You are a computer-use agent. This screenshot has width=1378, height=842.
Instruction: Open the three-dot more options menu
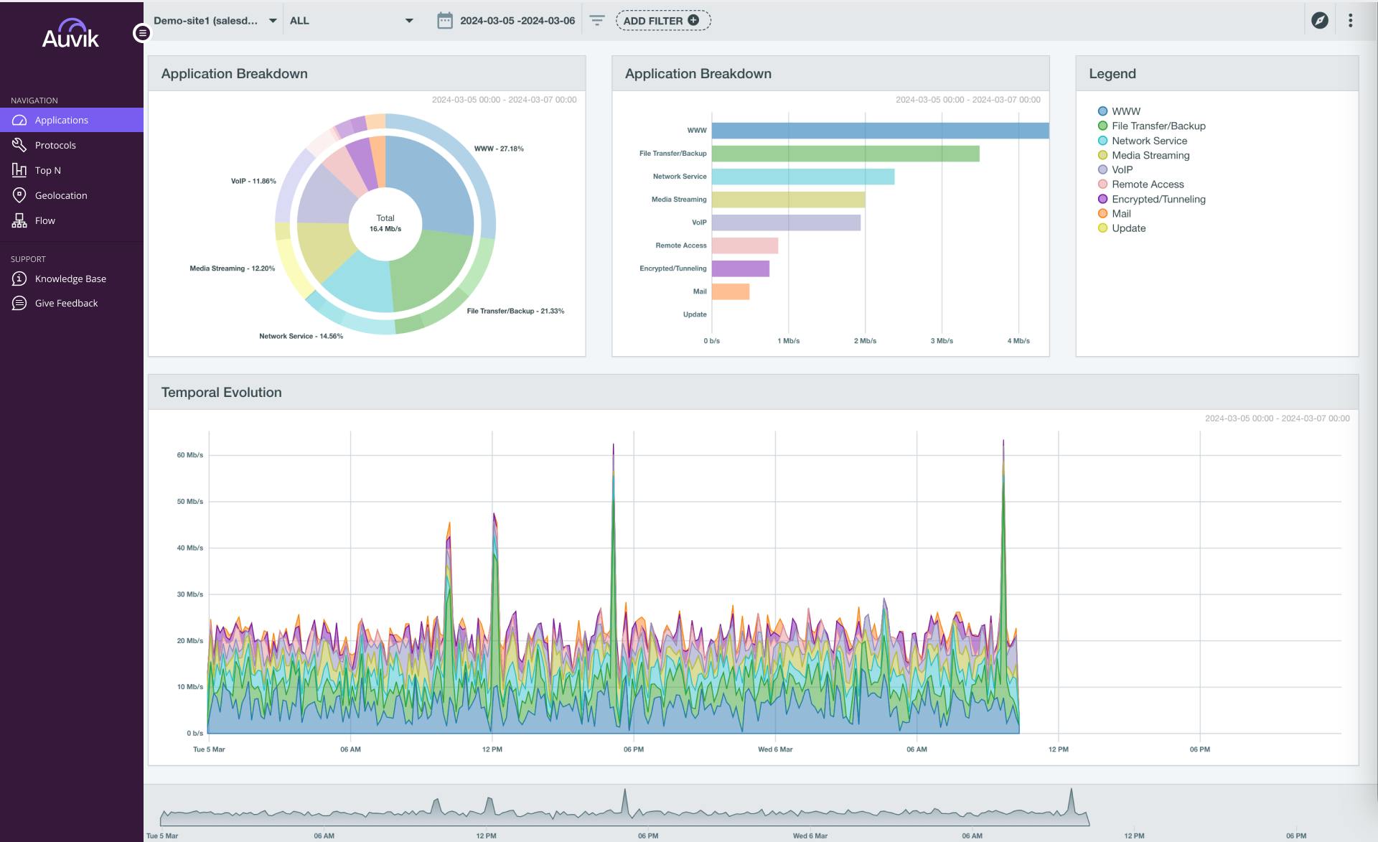click(1350, 21)
